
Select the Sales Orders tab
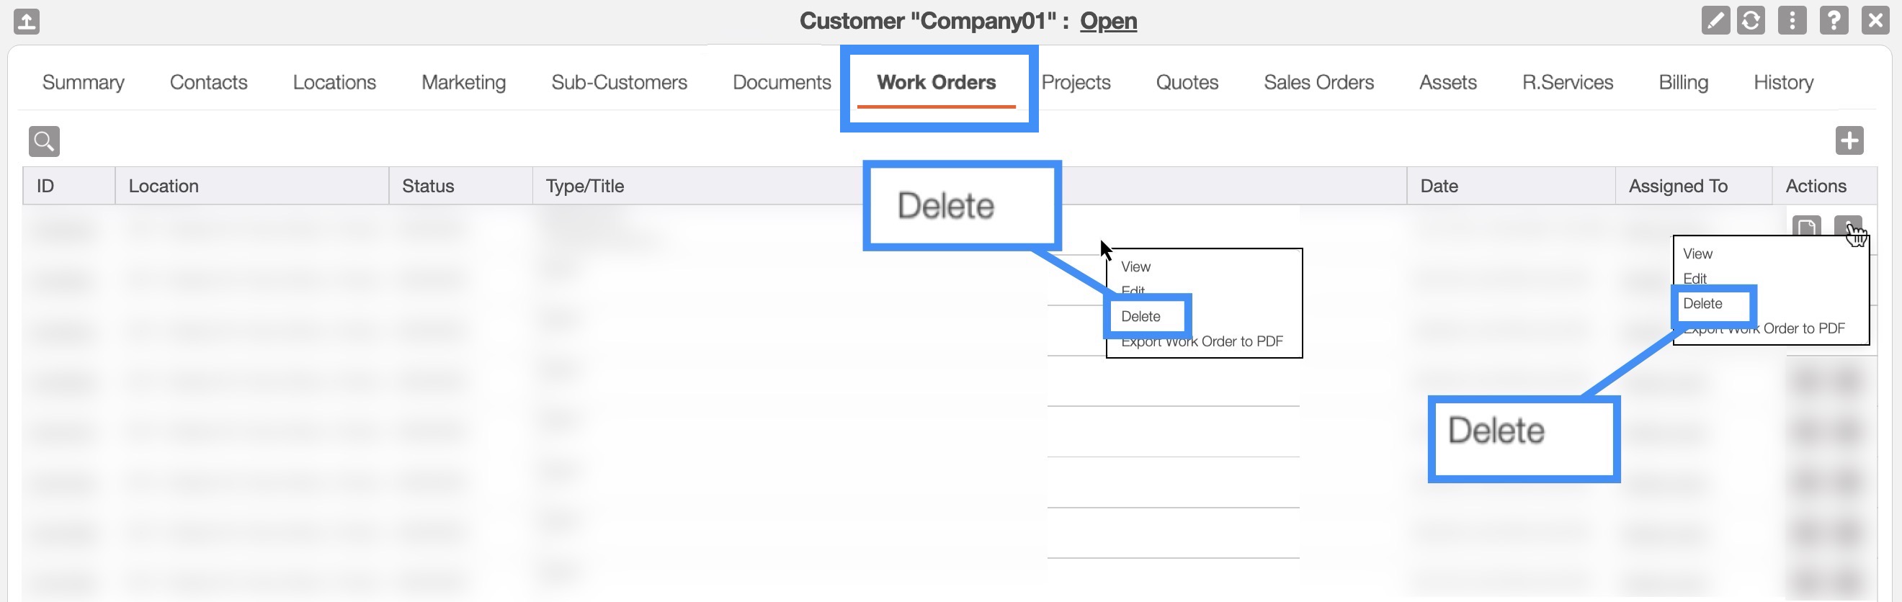coord(1318,82)
